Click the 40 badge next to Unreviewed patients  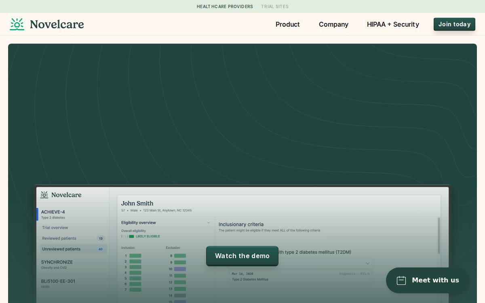101,249
